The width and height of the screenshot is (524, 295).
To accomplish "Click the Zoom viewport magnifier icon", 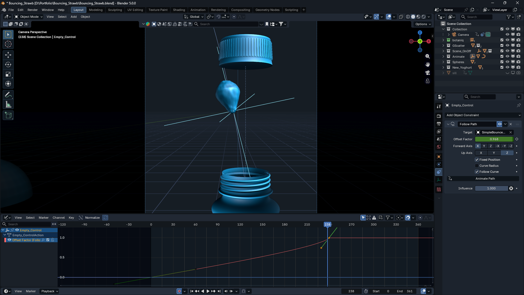I will [x=428, y=56].
